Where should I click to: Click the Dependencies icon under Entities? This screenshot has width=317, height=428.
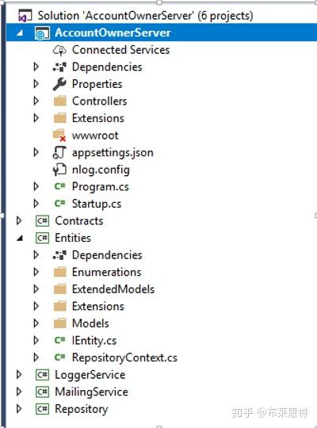coord(59,255)
